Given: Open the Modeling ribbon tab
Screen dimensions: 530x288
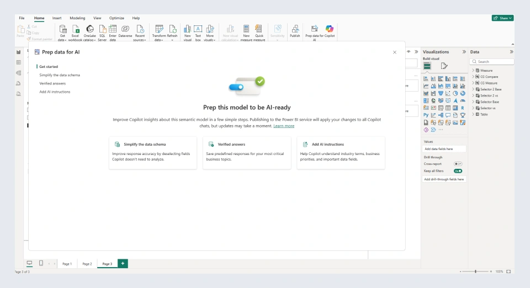Looking at the screenshot, I should coord(77,18).
